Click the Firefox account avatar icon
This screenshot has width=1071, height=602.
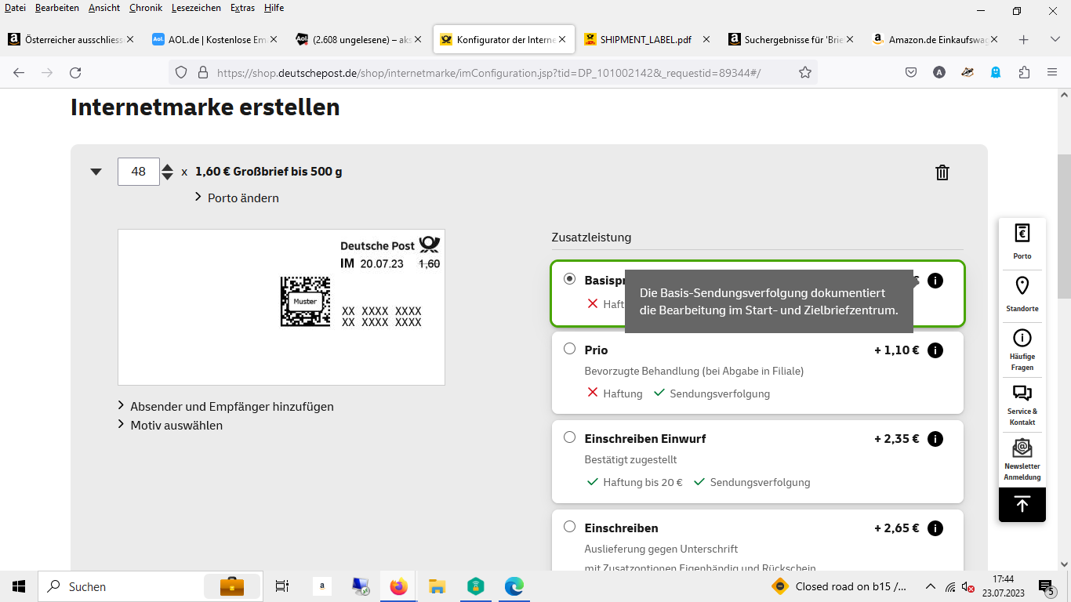[939, 72]
